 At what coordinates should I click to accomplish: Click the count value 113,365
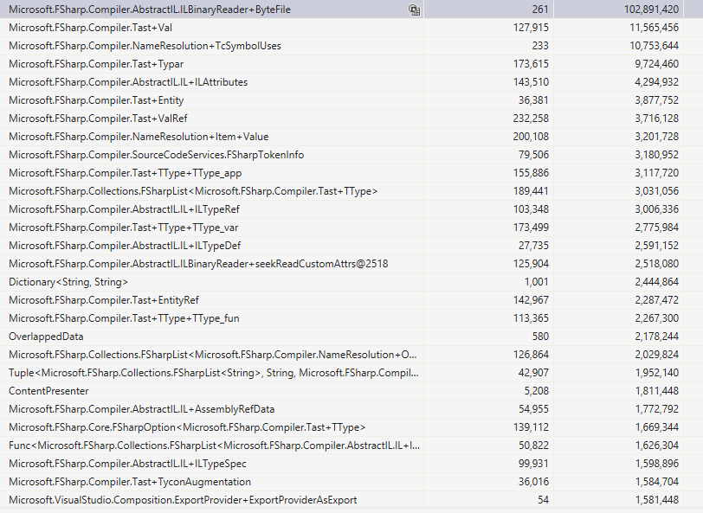point(531,318)
